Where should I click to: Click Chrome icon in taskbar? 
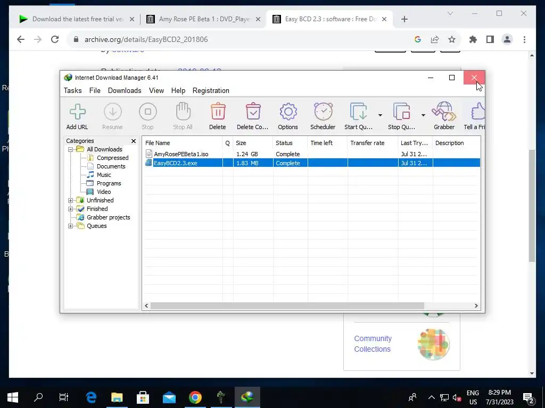pyautogui.click(x=195, y=397)
